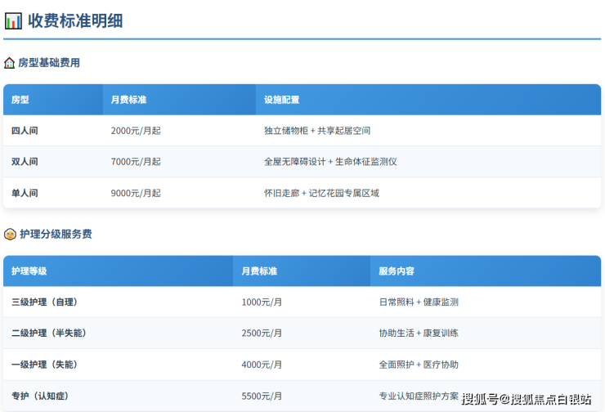This screenshot has width=605, height=412.
Task: Click the bar chart icon beside 收费标准明细
Action: [13, 20]
